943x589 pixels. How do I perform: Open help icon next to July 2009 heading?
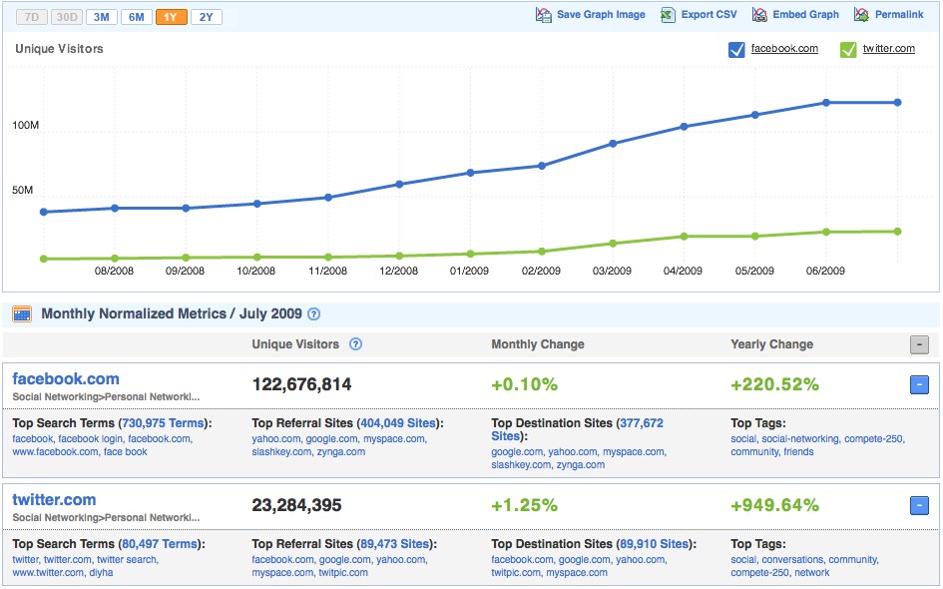pos(314,314)
